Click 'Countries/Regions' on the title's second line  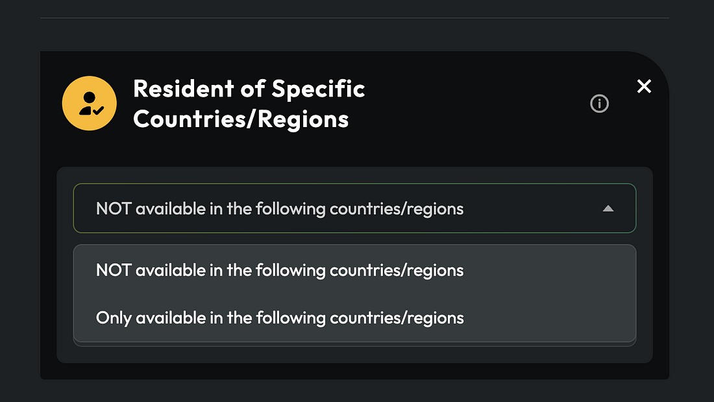coord(241,119)
